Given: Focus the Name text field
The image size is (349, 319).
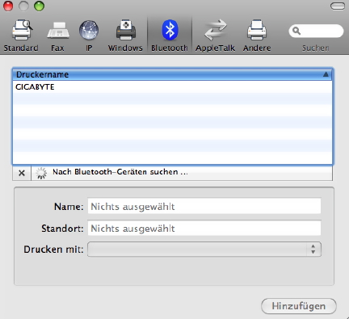Looking at the screenshot, I should click(x=204, y=207).
